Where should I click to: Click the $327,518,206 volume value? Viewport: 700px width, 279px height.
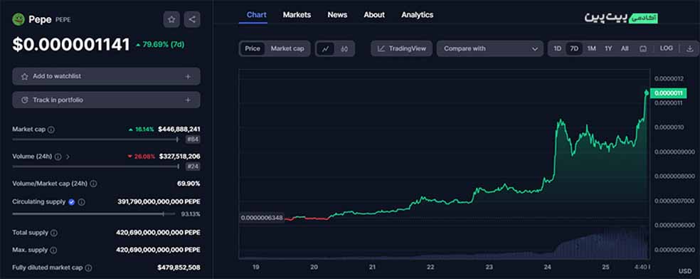click(x=179, y=157)
